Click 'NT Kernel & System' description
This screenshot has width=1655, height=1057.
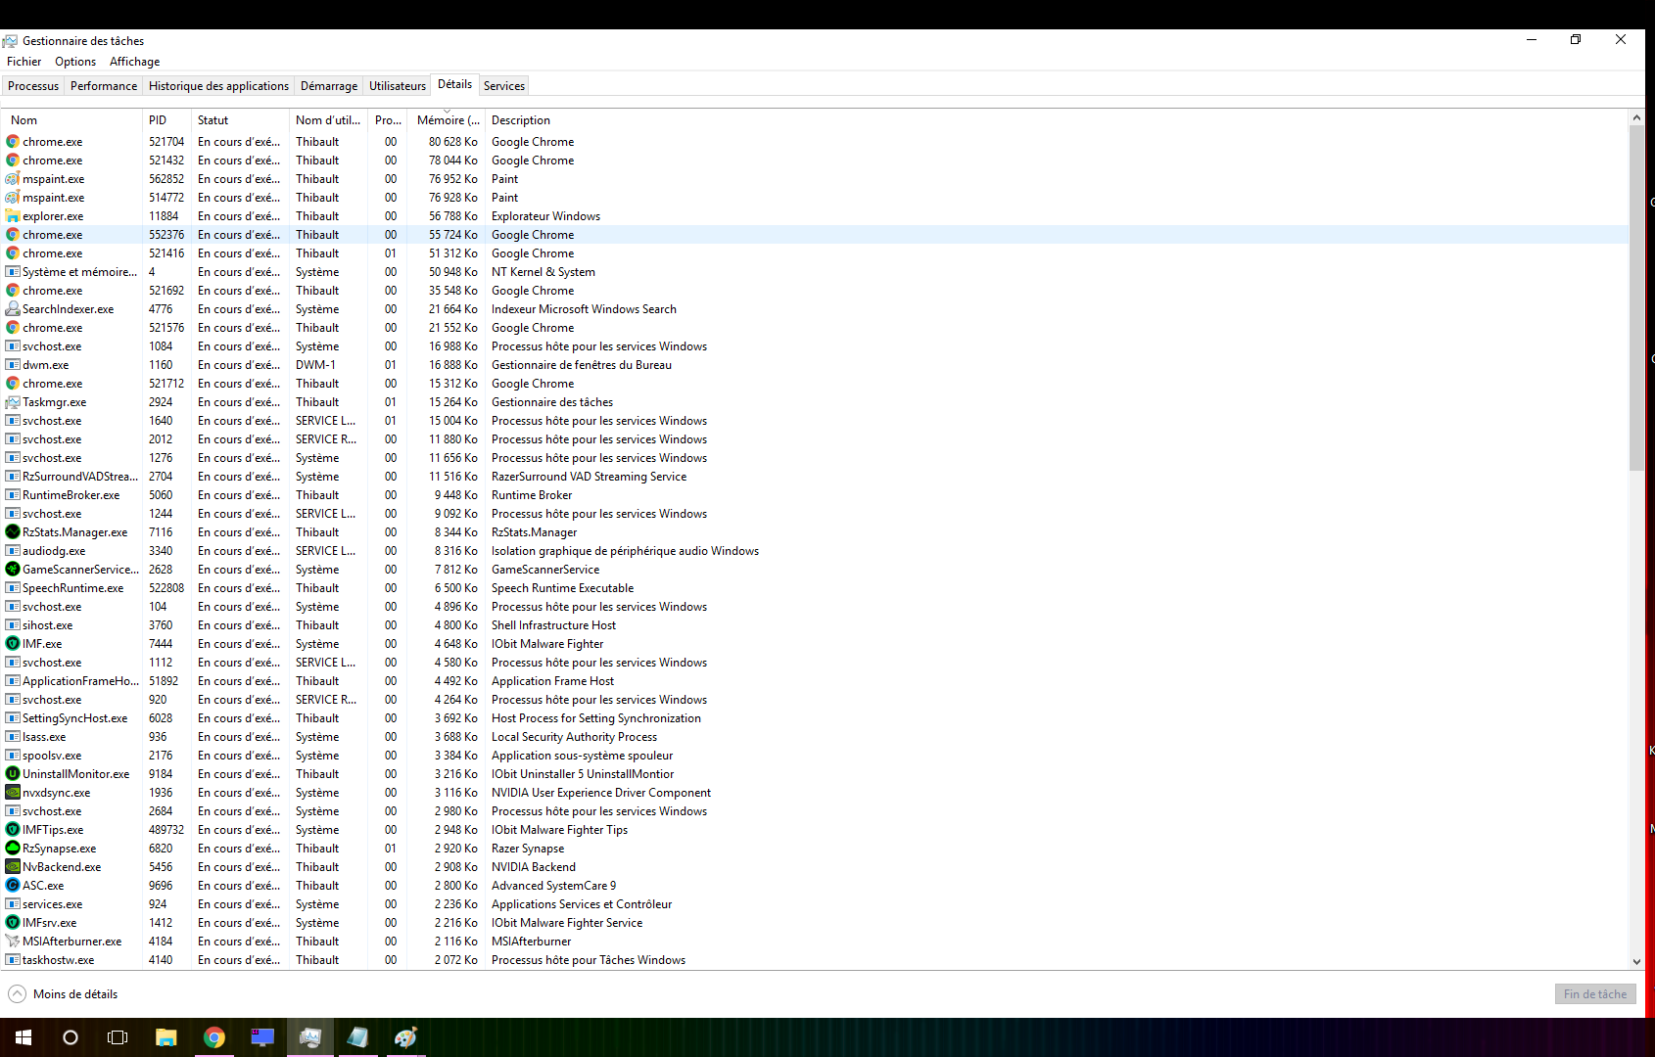pos(544,272)
